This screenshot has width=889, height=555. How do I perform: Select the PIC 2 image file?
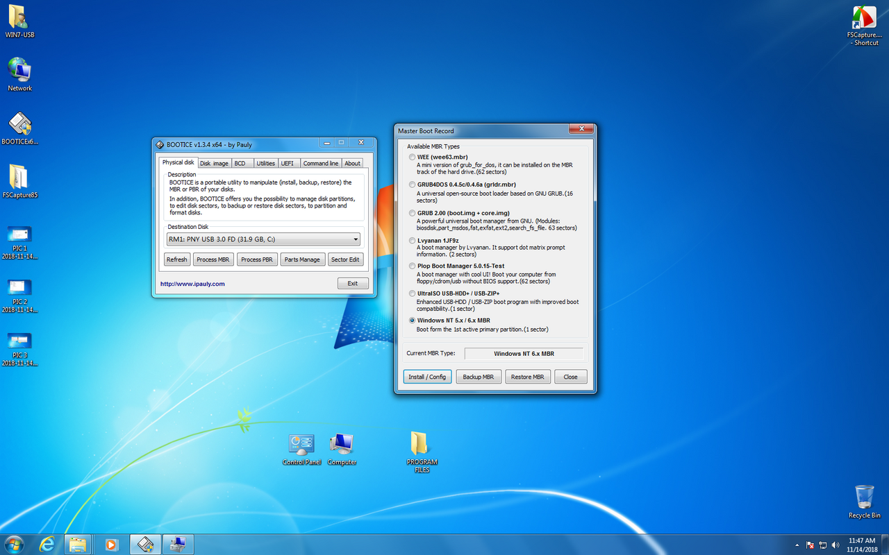[x=19, y=296]
